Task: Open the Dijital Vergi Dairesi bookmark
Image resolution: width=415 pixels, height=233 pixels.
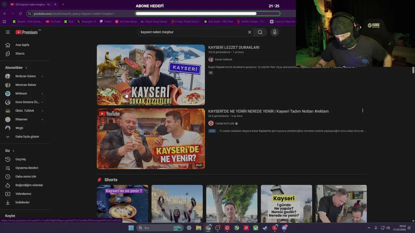Action: [154, 22]
